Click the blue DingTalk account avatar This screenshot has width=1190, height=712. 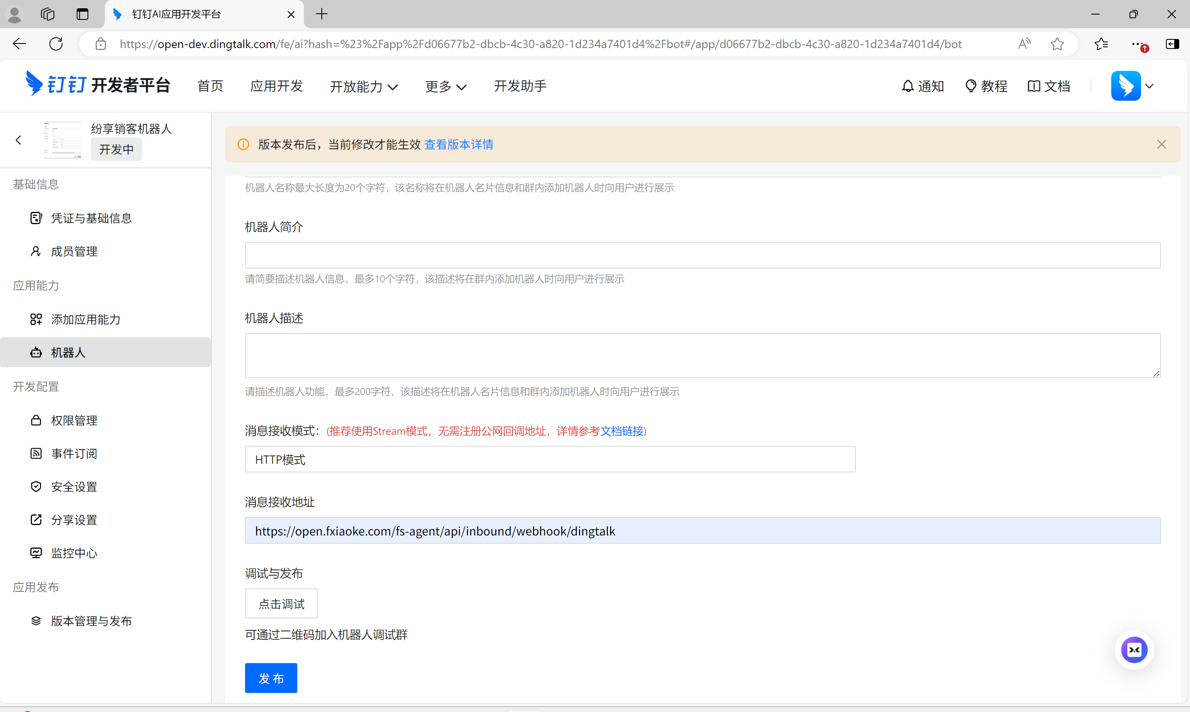pyautogui.click(x=1126, y=86)
